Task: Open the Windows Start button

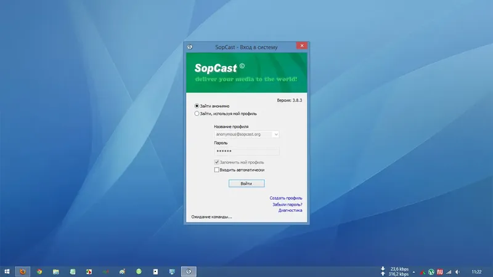Action: click(x=7, y=271)
